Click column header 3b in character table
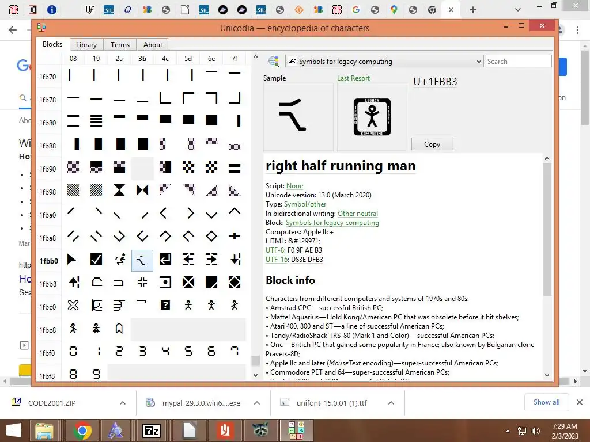Screen dimensions: 590x442 click(142, 59)
